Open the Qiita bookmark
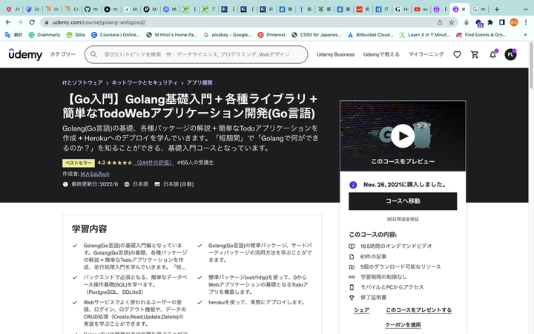 coord(76,35)
